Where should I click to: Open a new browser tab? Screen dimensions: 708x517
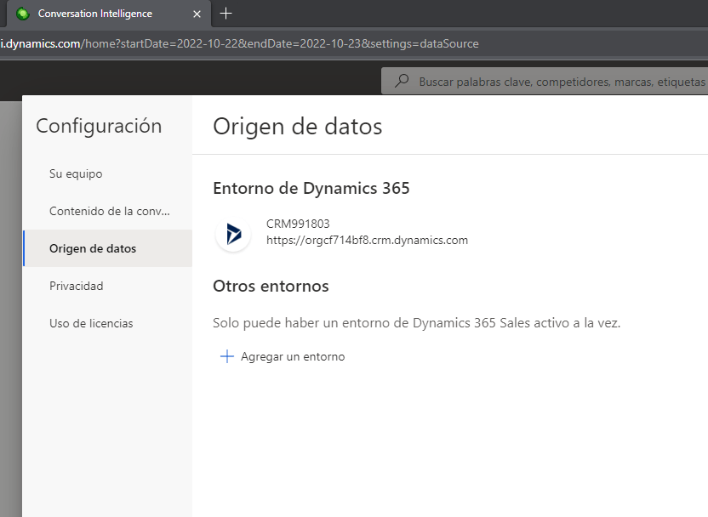pyautogui.click(x=226, y=14)
